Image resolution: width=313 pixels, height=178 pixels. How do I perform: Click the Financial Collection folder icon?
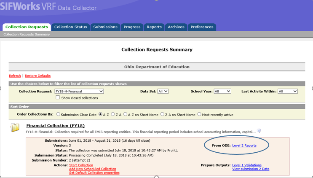coord(15,127)
